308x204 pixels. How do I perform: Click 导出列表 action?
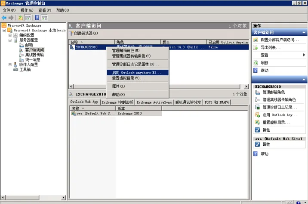coord(270,48)
